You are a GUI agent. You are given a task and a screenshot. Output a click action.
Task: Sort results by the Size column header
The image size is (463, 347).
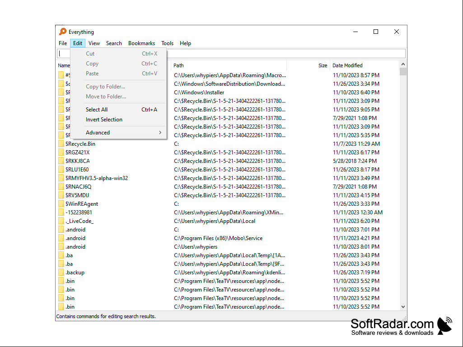pos(308,65)
